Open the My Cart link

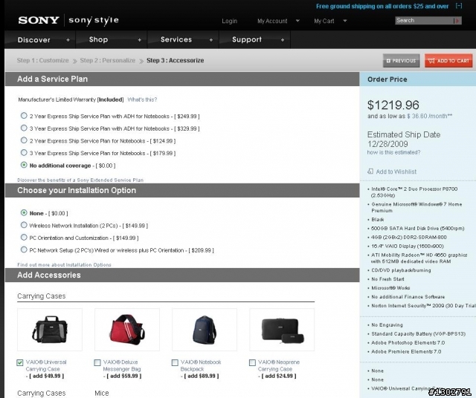324,21
